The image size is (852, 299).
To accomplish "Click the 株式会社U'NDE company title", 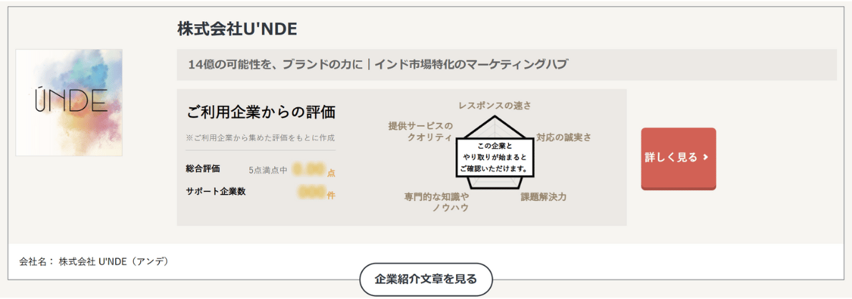I will tap(238, 29).
